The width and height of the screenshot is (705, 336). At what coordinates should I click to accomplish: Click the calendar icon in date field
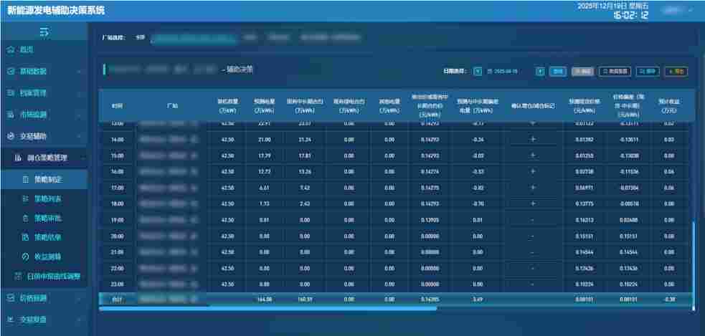pos(490,72)
